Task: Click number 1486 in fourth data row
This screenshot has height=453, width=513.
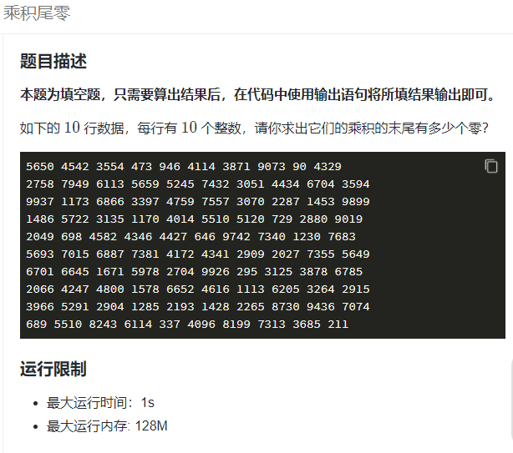Action: [40, 219]
